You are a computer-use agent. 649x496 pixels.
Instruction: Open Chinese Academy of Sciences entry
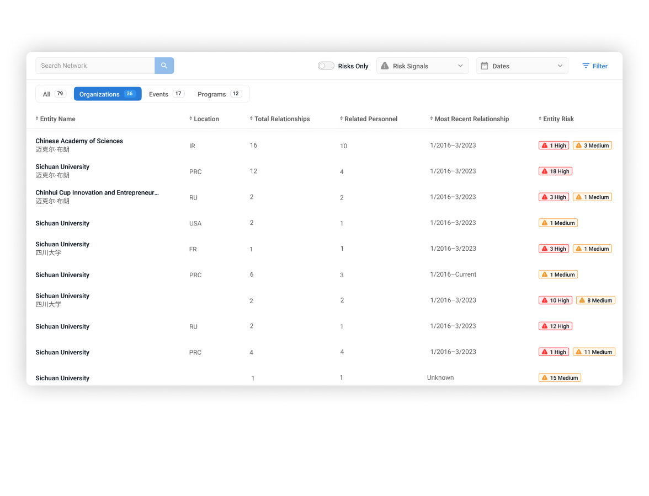pos(79,141)
